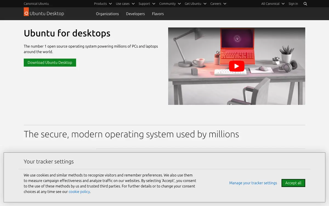329x206 pixels.
Task: Open the Support dropdown menu
Action: (147, 4)
